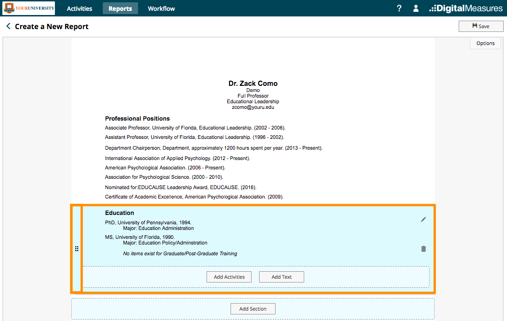Select the Assistant Professor, University of Florida line
The width and height of the screenshot is (507, 321).
coord(194,138)
